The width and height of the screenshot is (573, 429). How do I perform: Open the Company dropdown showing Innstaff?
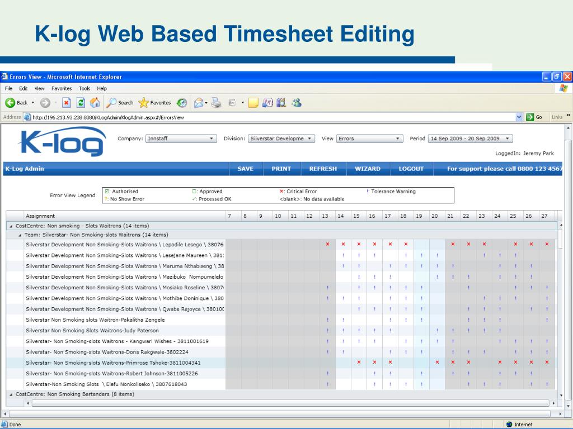[x=181, y=139]
